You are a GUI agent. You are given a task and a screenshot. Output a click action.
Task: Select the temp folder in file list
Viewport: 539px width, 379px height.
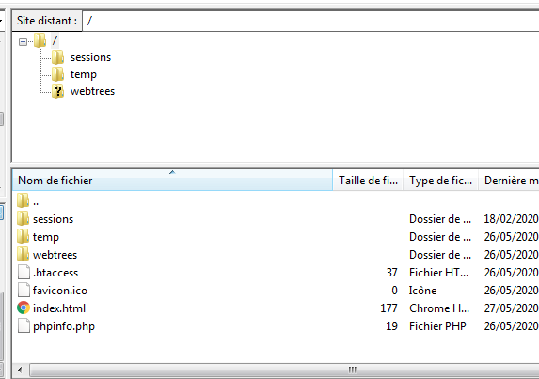(x=276, y=237)
